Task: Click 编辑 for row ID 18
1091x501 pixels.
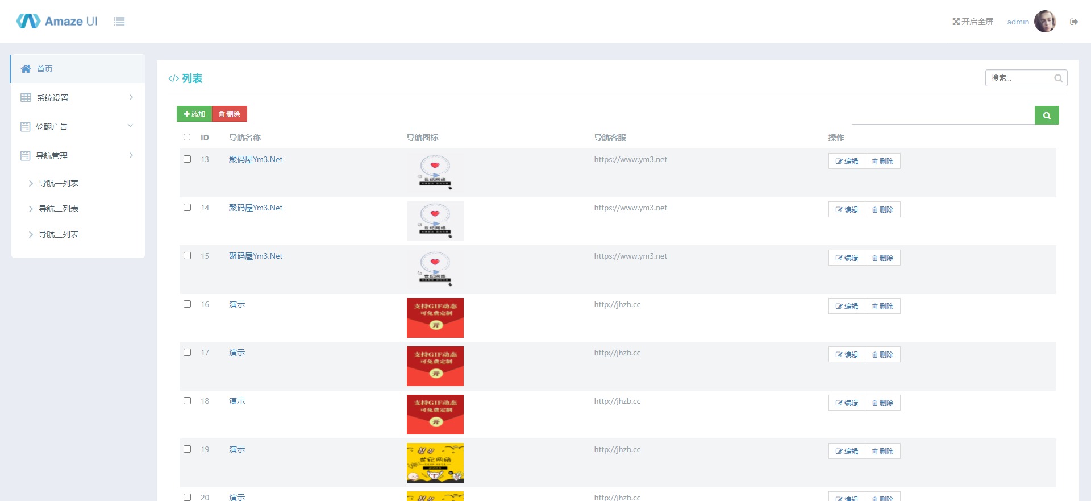Action: [847, 403]
